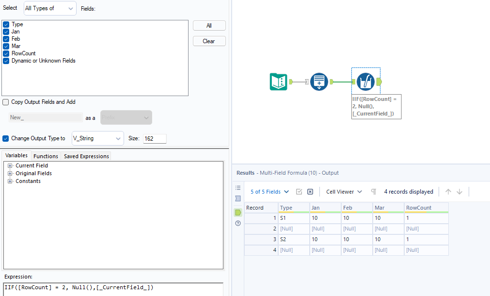Open the V_String output type dropdown
490x296 pixels.
click(97, 138)
